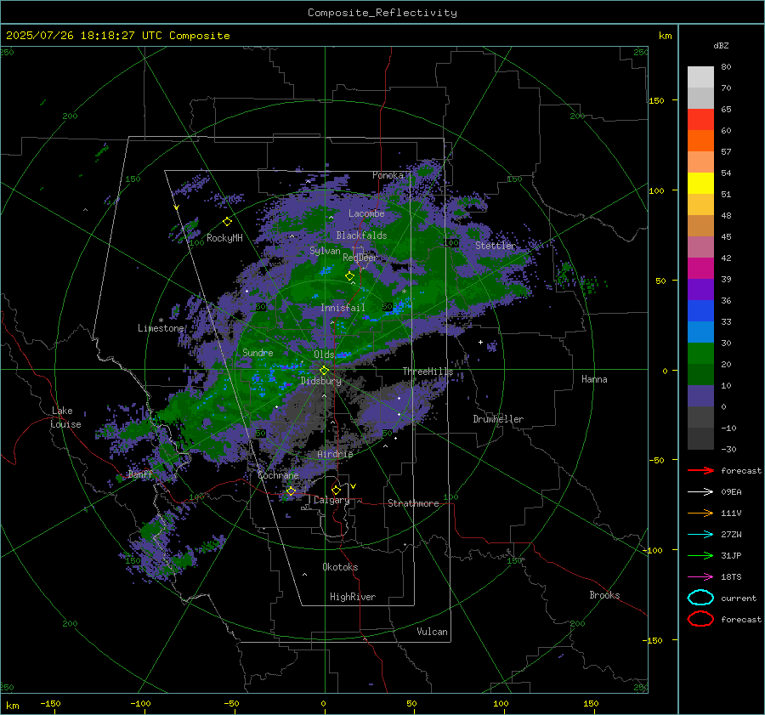The height and width of the screenshot is (715, 765).
Task: Click the Strathmore city label
Action: [x=413, y=503]
